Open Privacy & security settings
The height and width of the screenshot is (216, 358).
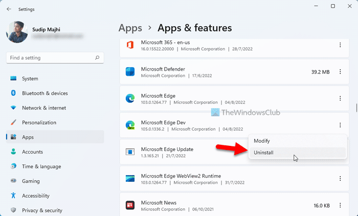55,210
